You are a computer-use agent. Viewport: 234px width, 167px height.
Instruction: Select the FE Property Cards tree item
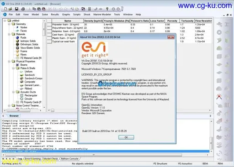[x=31, y=102]
